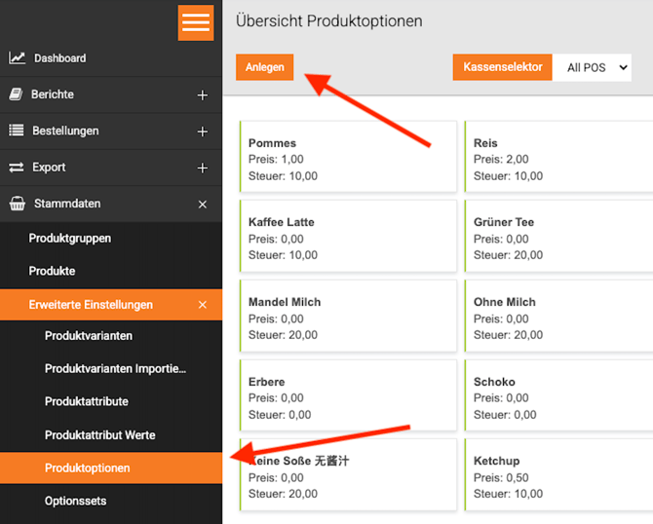Open Produktgruppen in the sidebar
The width and height of the screenshot is (653, 524).
[x=69, y=239]
